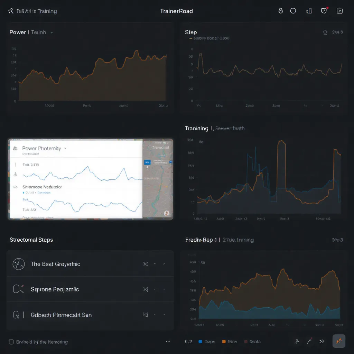Click the round icon for The Beat Groyerlnic
The width and height of the screenshot is (354, 354).
point(18,264)
